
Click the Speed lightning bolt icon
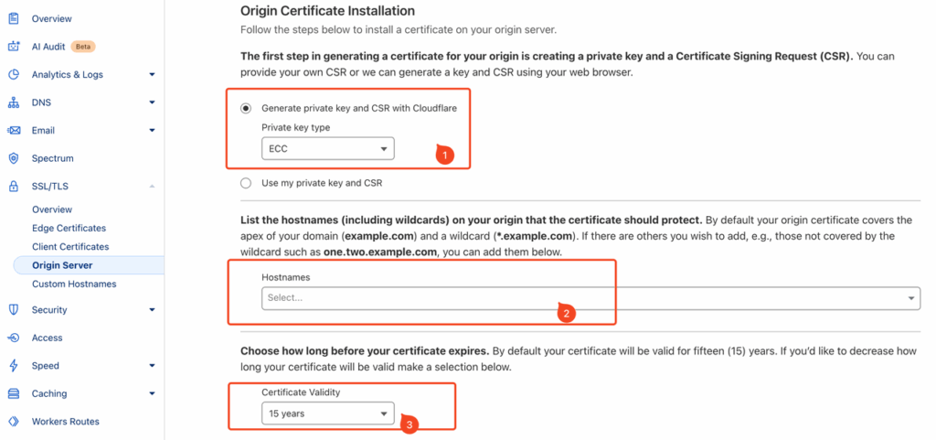point(13,365)
